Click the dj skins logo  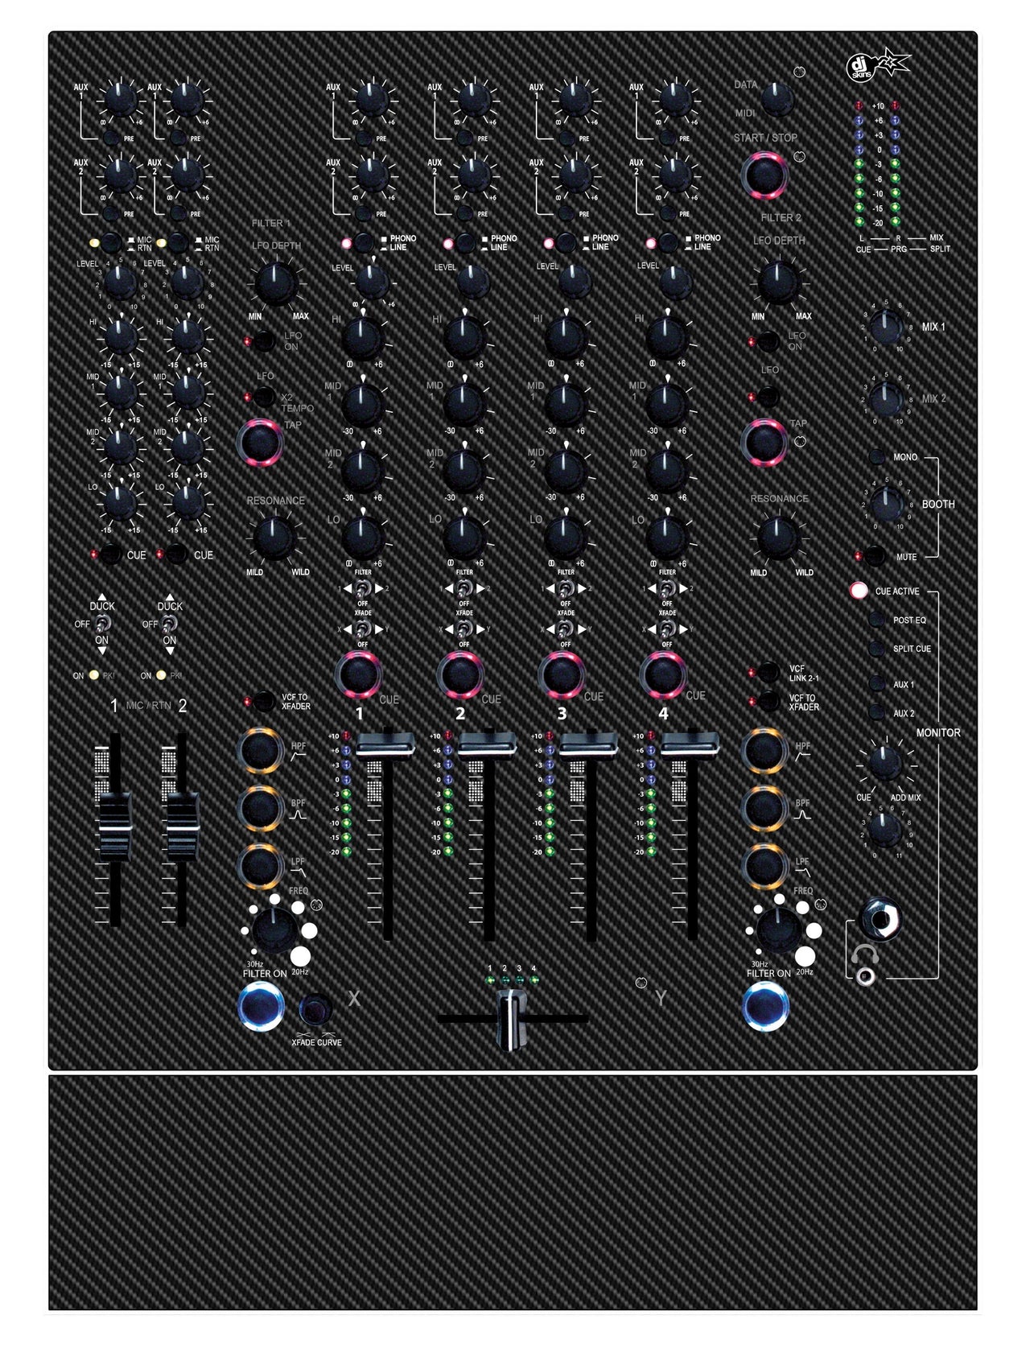tap(878, 65)
